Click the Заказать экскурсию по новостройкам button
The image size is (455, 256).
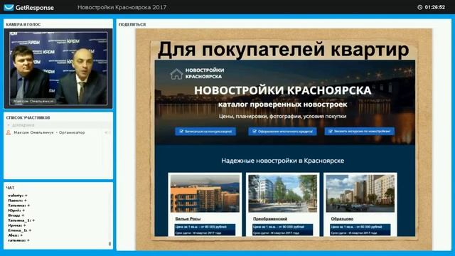click(x=360, y=132)
